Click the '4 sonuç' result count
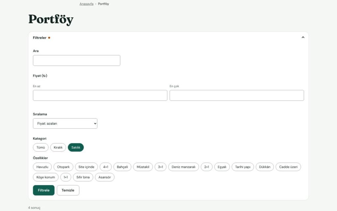Screen dimensions: 337x211 tap(34, 208)
